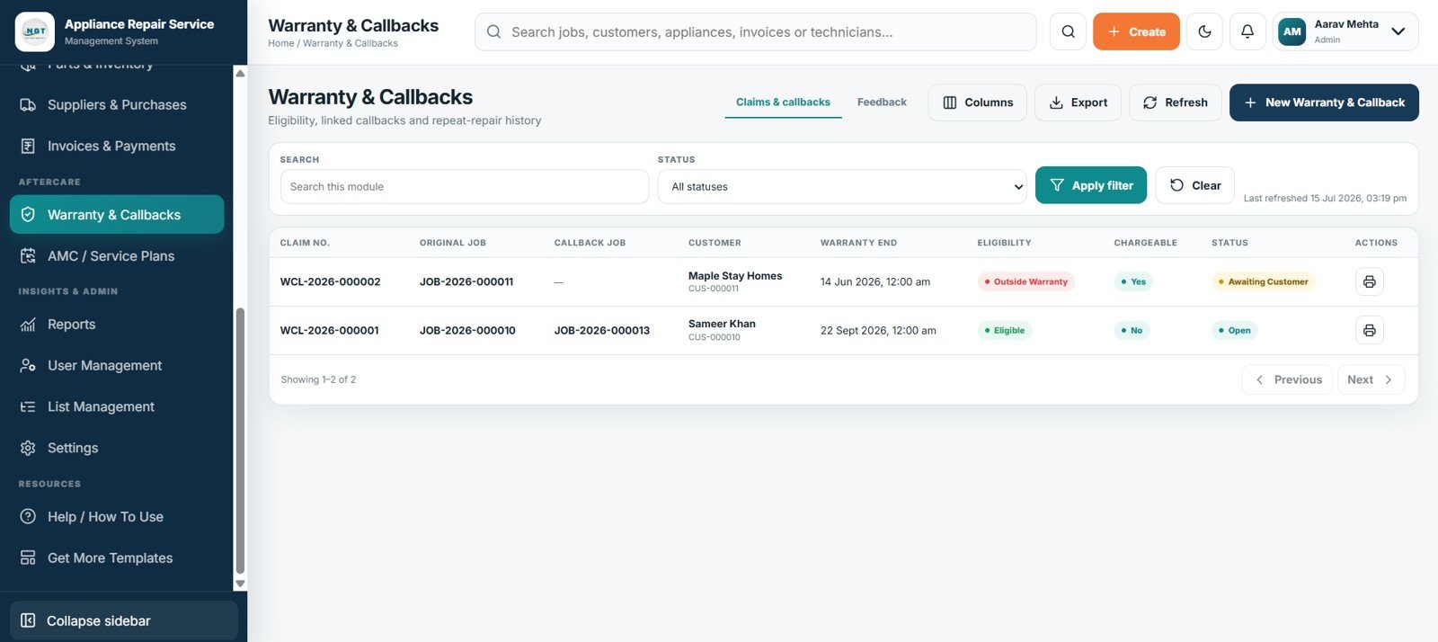Print claim WCL-2026-000001 with the printer icon

1369,330
